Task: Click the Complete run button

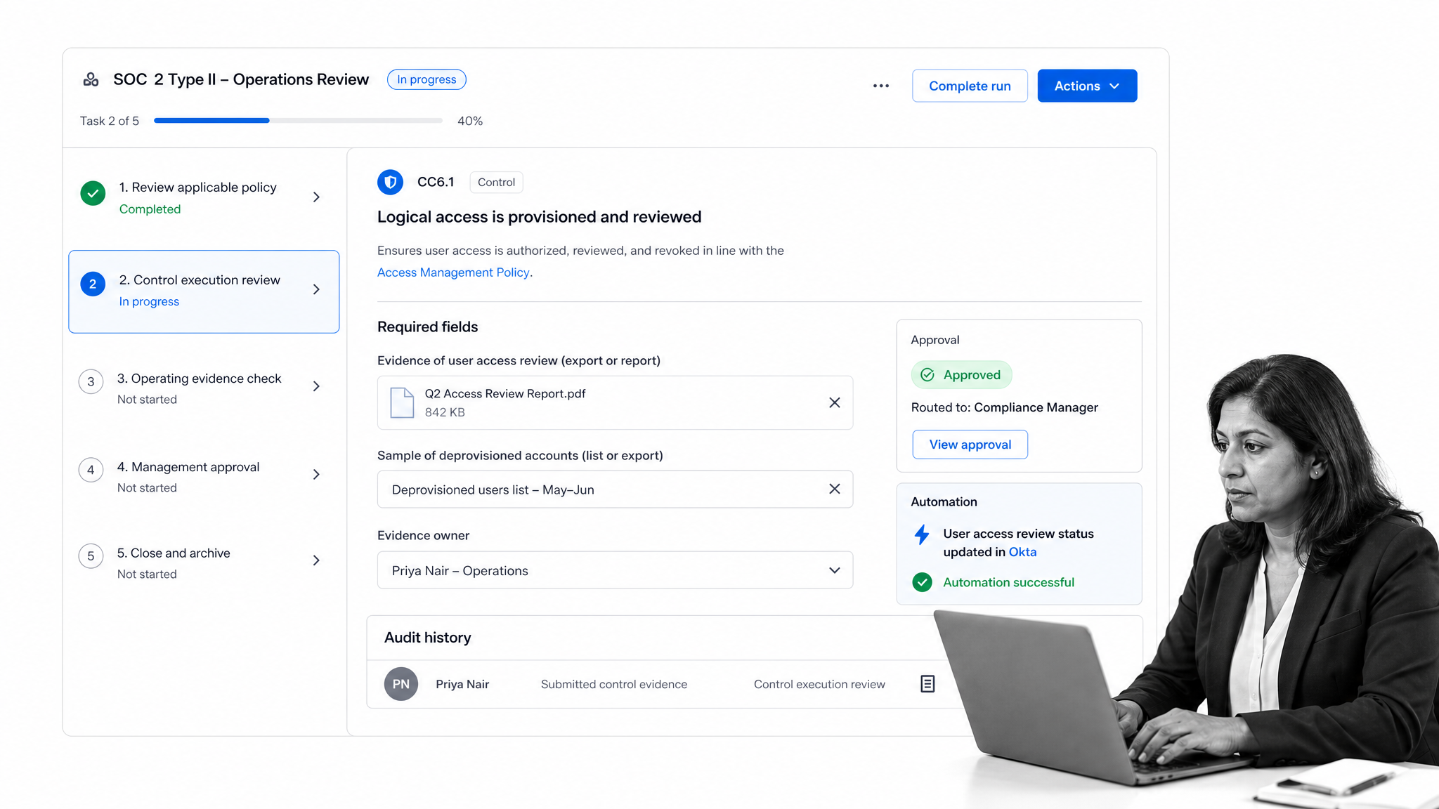Action: click(970, 86)
